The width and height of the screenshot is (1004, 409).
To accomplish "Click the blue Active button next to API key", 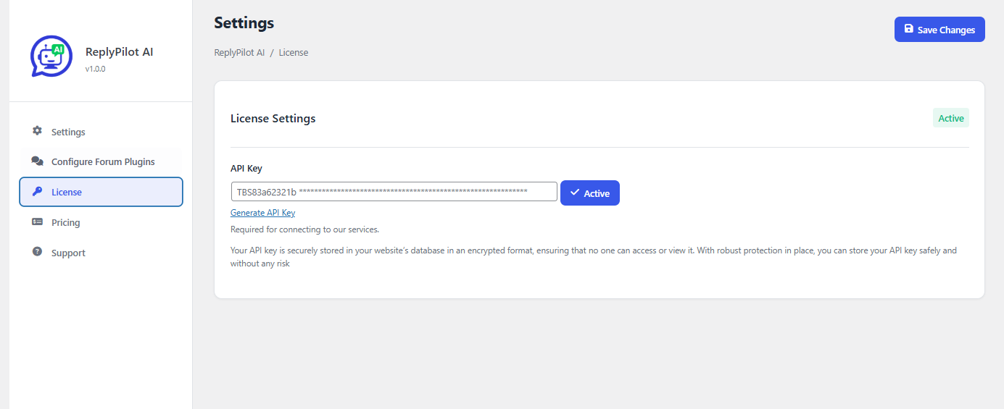I will pyautogui.click(x=590, y=193).
